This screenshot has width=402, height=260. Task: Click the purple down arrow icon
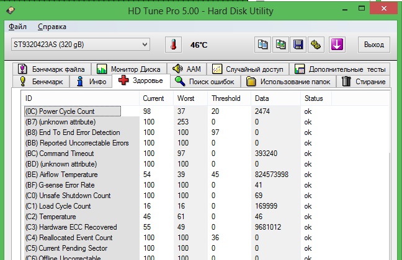tap(337, 45)
